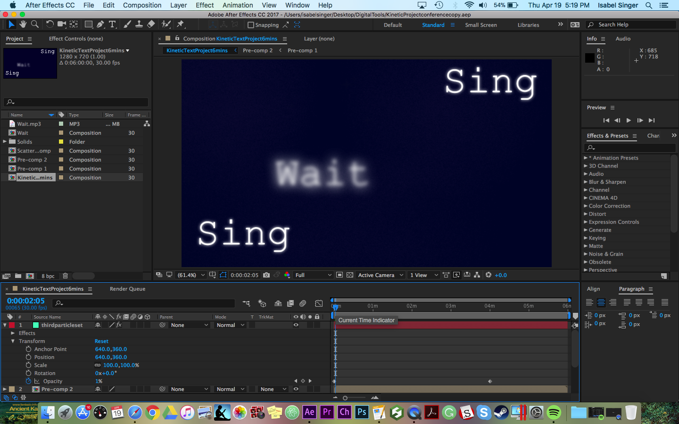Open TrkMat dropdown for Pre-comp 2

pyautogui.click(x=273, y=389)
